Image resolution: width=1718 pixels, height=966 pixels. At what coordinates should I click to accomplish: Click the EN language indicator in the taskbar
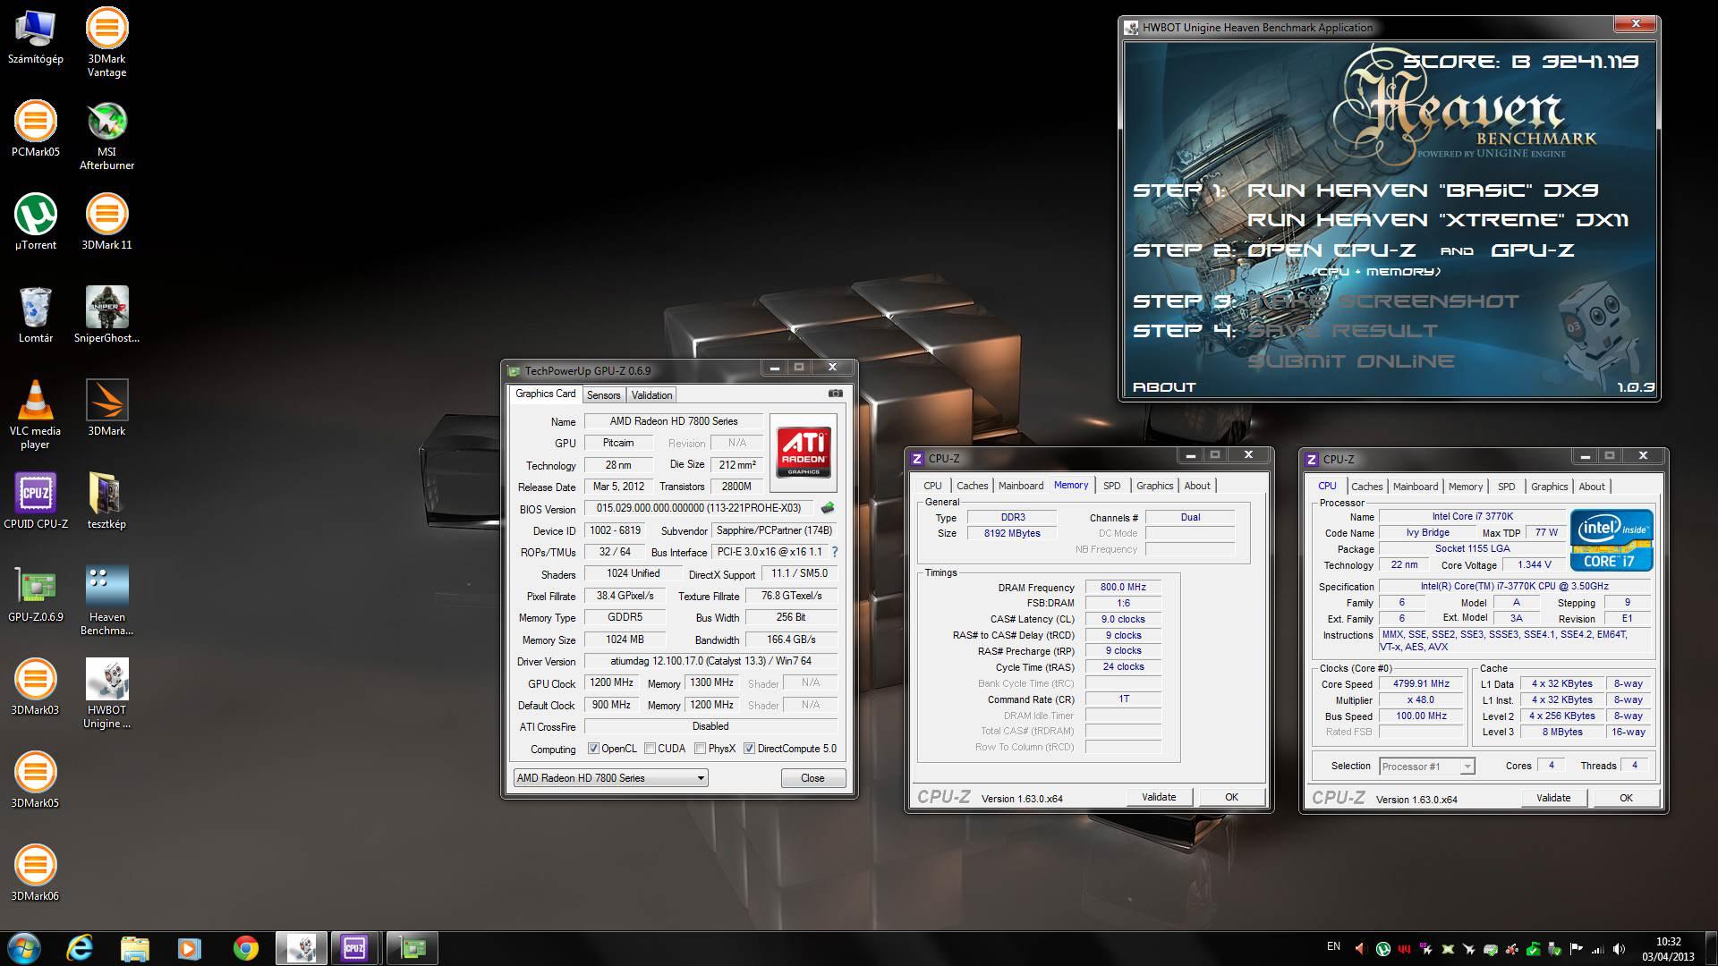1333,946
